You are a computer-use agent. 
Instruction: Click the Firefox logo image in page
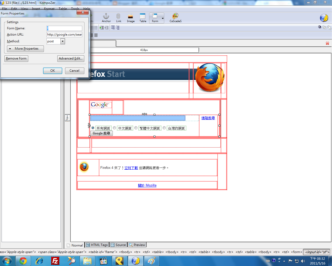coord(210,77)
